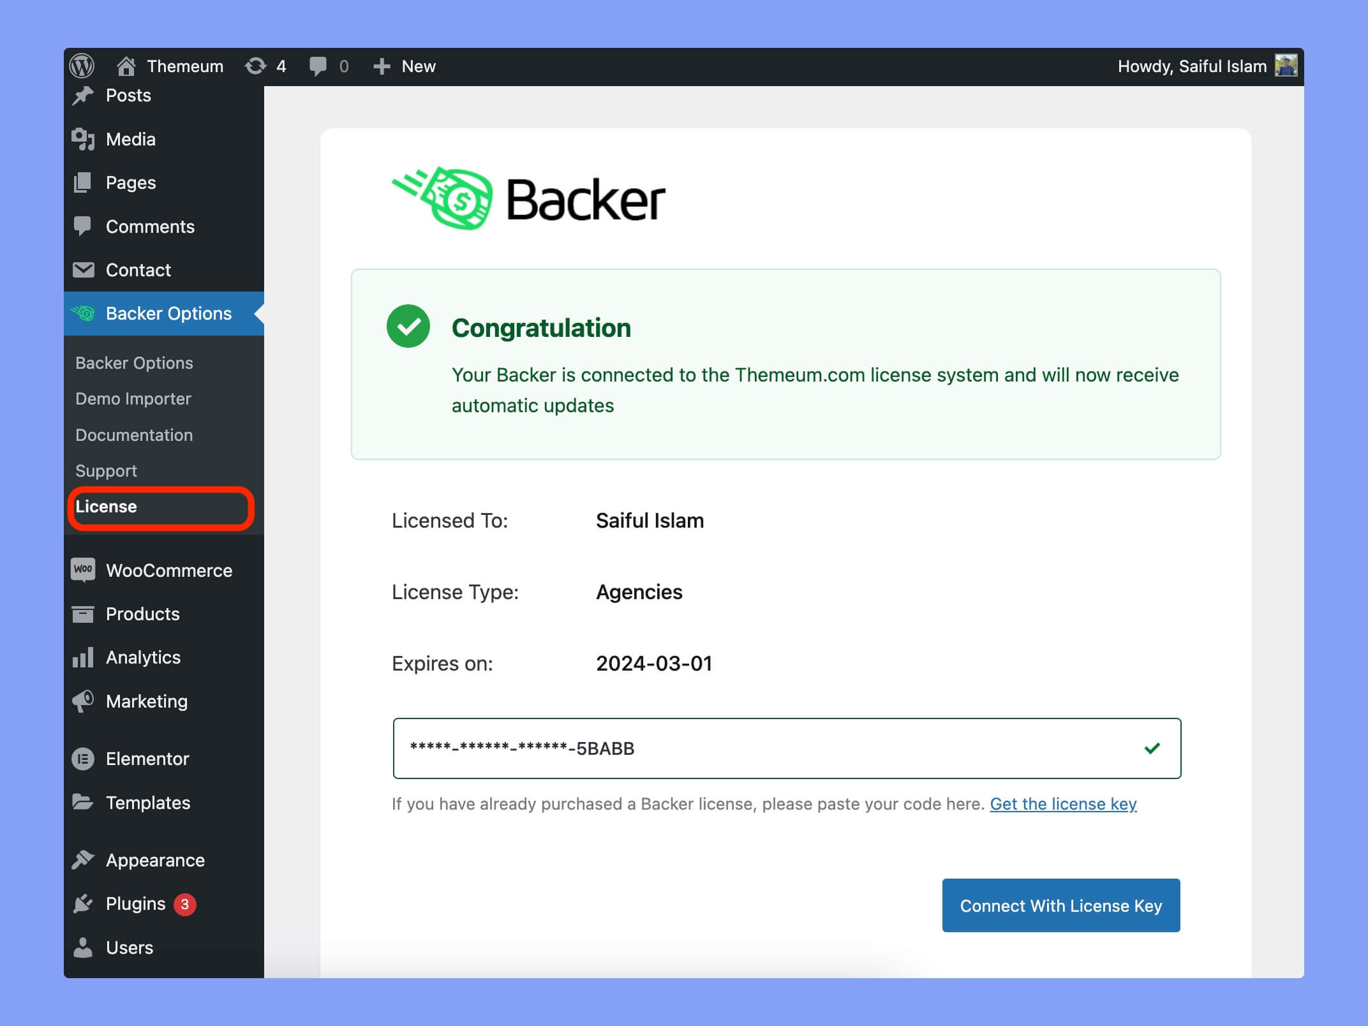Viewport: 1368px width, 1026px height.
Task: Click the Contact envelope icon
Action: 83,270
